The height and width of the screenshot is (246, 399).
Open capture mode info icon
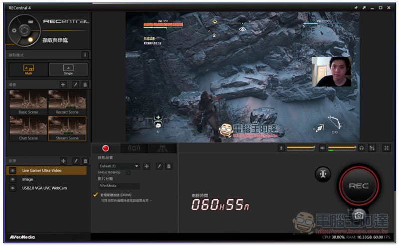pyautogui.click(x=85, y=55)
